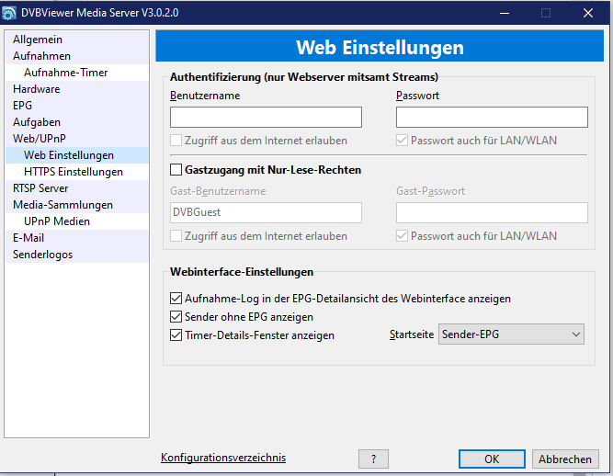Uncheck Aufnahme-Log in der EPG-Detailansicht option
This screenshot has width=613, height=476.
(176, 299)
